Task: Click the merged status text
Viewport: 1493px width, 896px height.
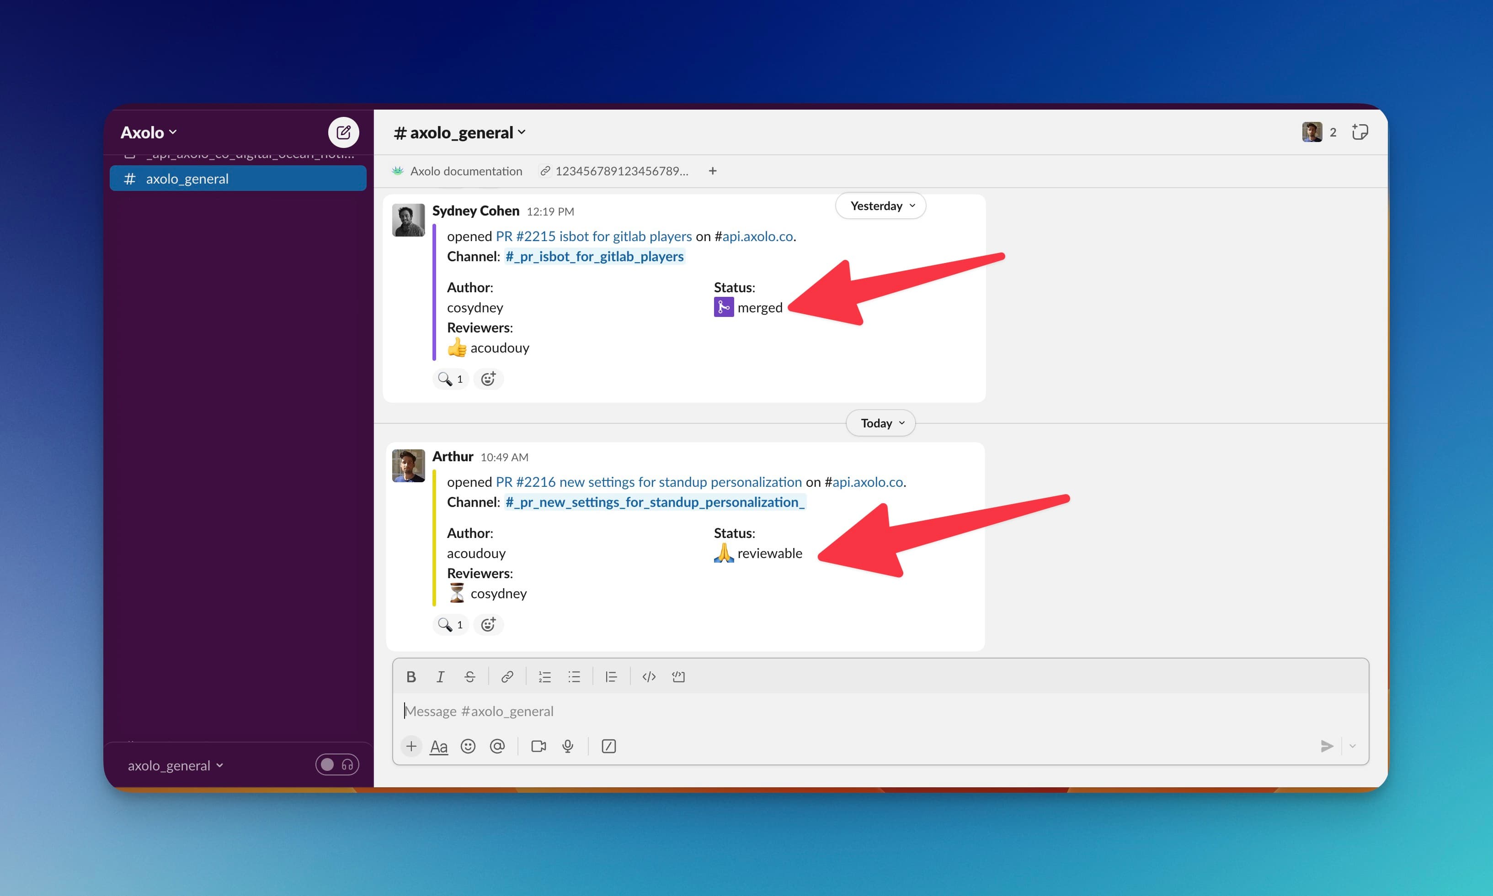Action: click(x=759, y=308)
